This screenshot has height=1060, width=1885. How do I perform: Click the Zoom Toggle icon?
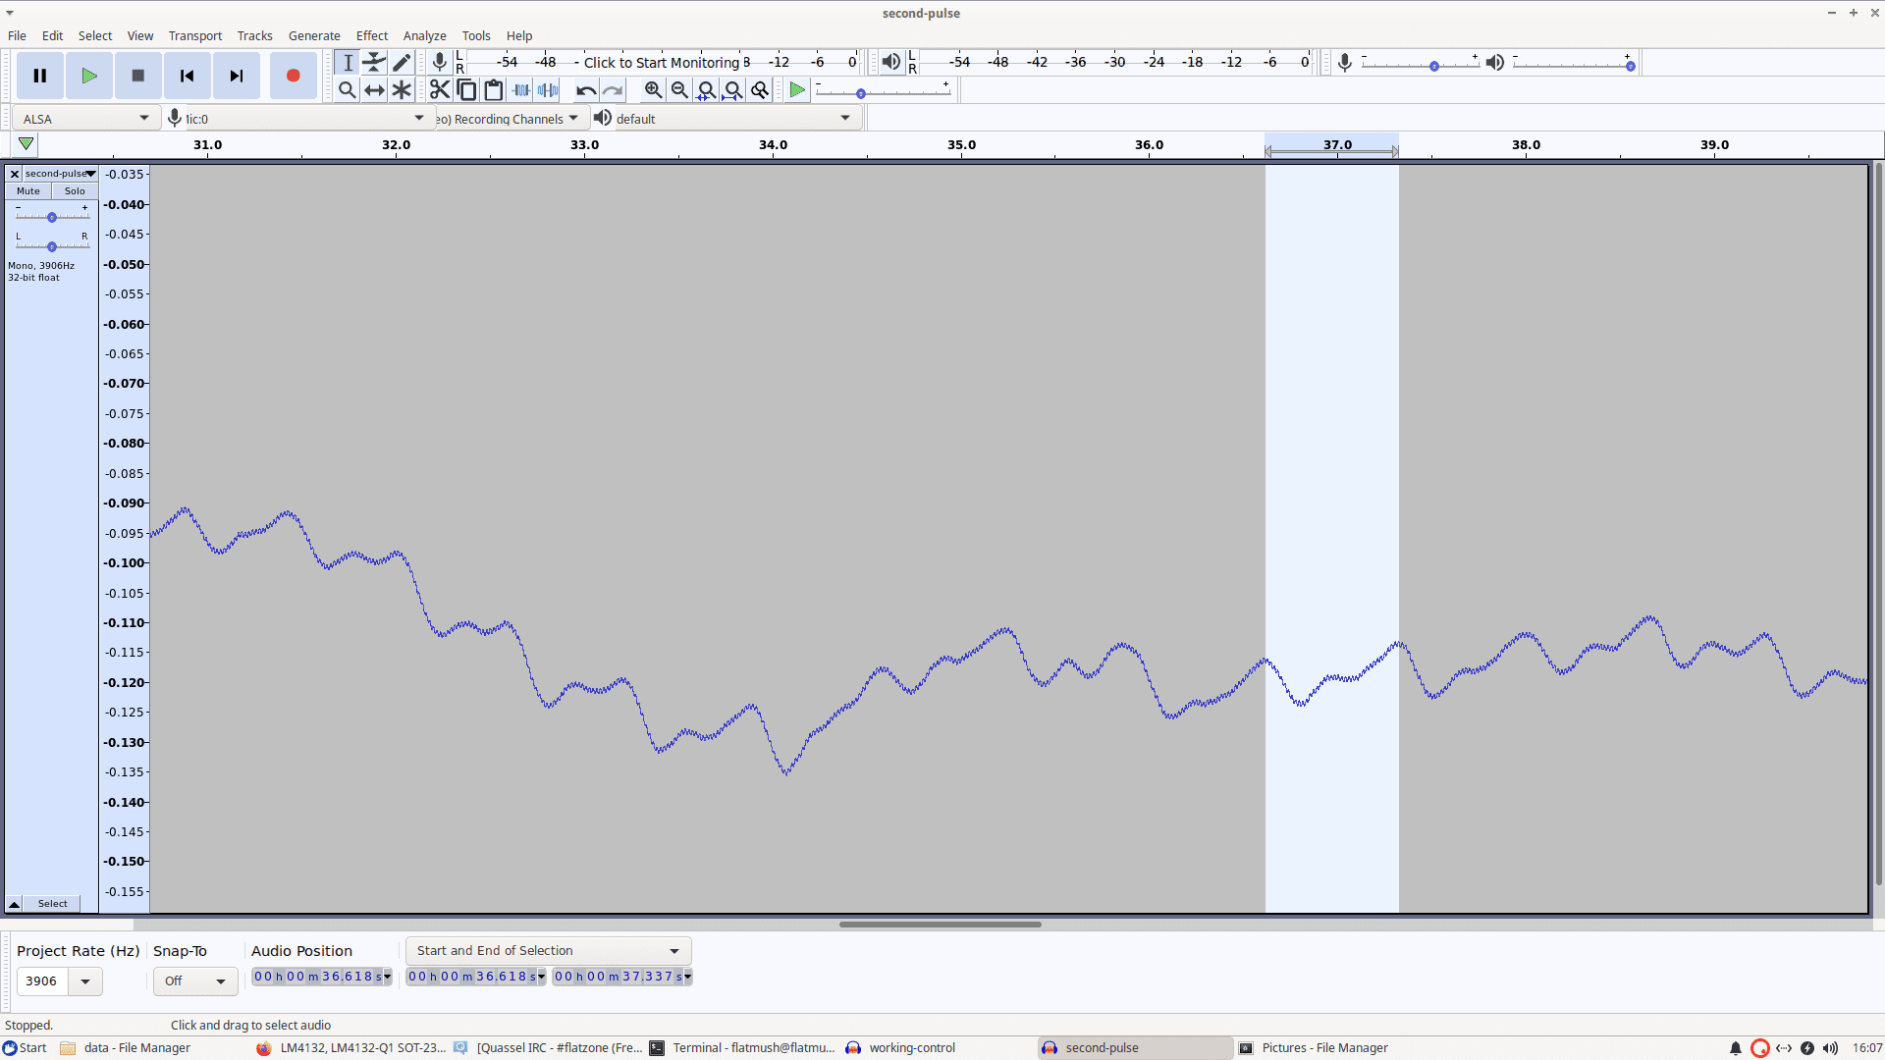[760, 90]
